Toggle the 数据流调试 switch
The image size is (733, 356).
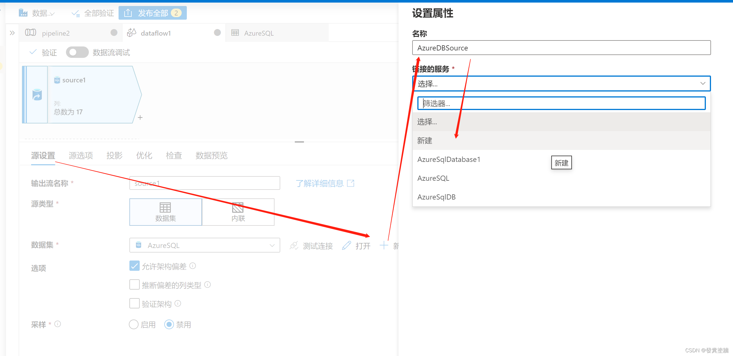click(x=77, y=52)
